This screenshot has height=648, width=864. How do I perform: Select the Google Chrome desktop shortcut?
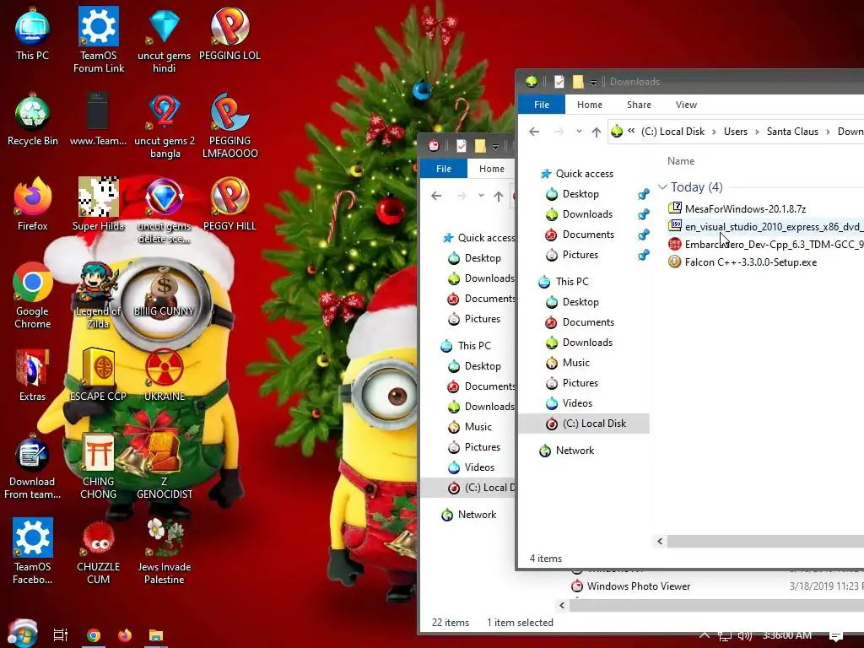click(32, 296)
